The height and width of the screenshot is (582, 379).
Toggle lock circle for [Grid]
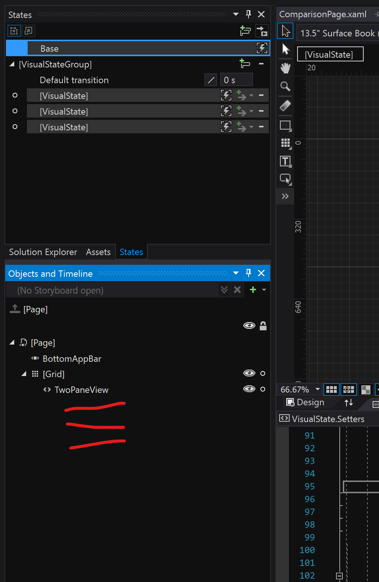(x=263, y=373)
